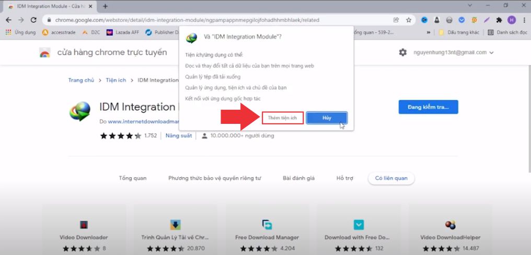531x255 pixels.
Task: Open the black figure extension icon
Action: coord(437,20)
